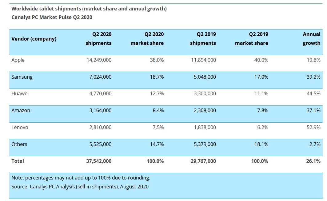Viewport: 327px width, 201px height.
Task: Click Huawei's 12.7% market share cell
Action: 157,93
